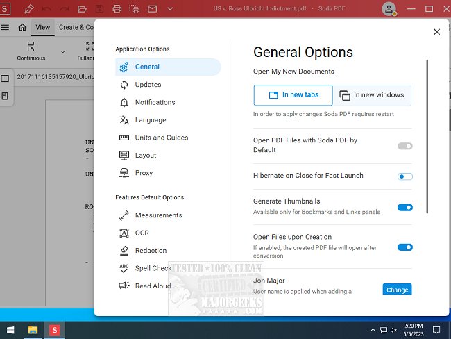Click the Email envelope icon in title bar
Screen dimensions: 451x339
(x=153, y=9)
